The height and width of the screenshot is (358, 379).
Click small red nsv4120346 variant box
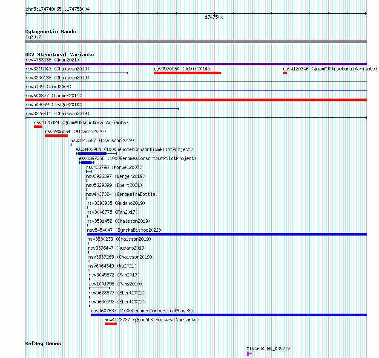(285, 73)
